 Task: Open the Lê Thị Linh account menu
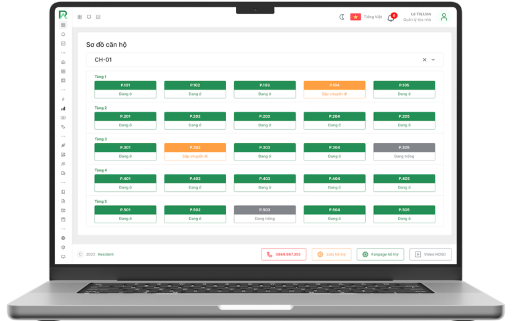coord(419,17)
